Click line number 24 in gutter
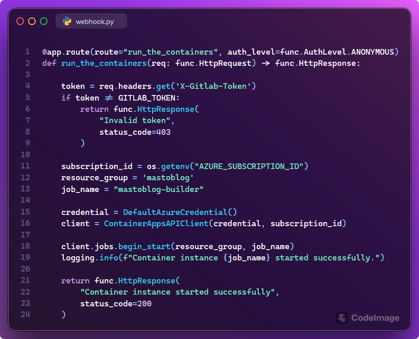This screenshot has height=339, width=419. [x=26, y=314]
